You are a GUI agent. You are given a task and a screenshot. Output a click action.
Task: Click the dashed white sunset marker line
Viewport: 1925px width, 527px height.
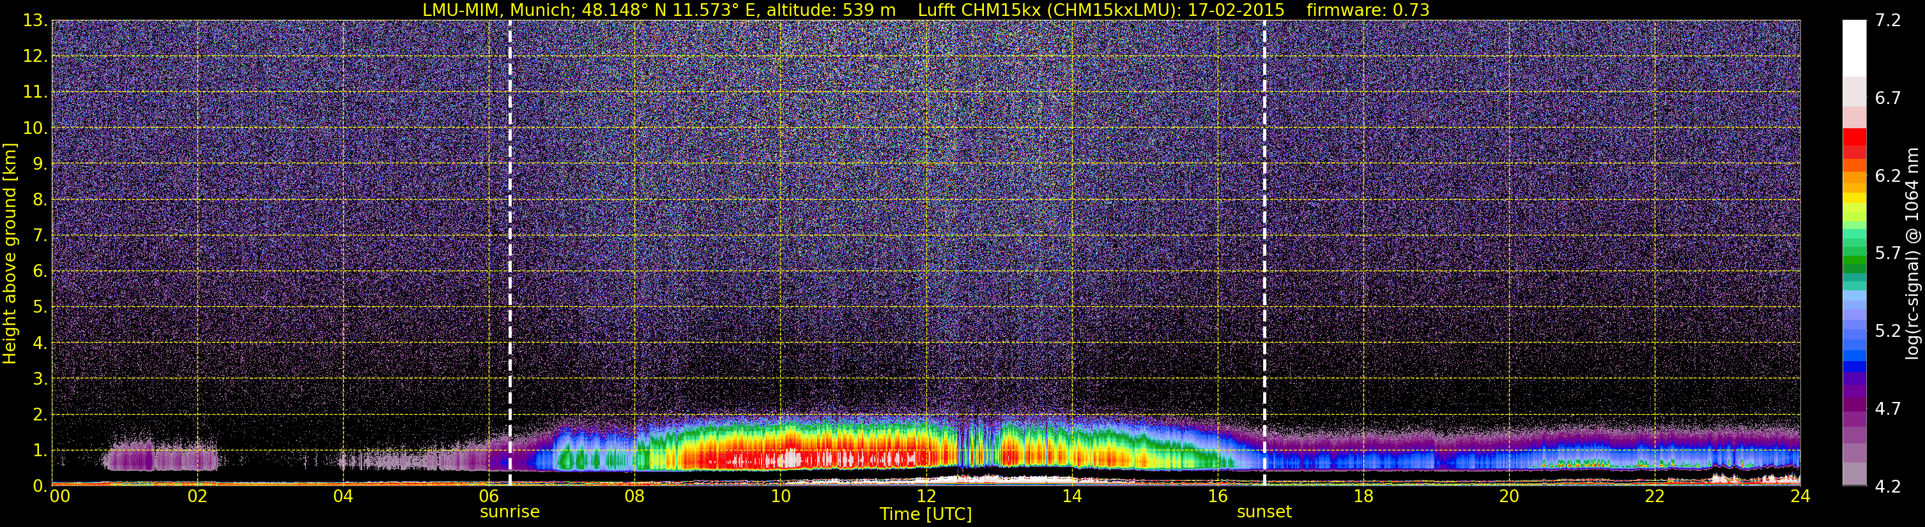pos(1264,252)
